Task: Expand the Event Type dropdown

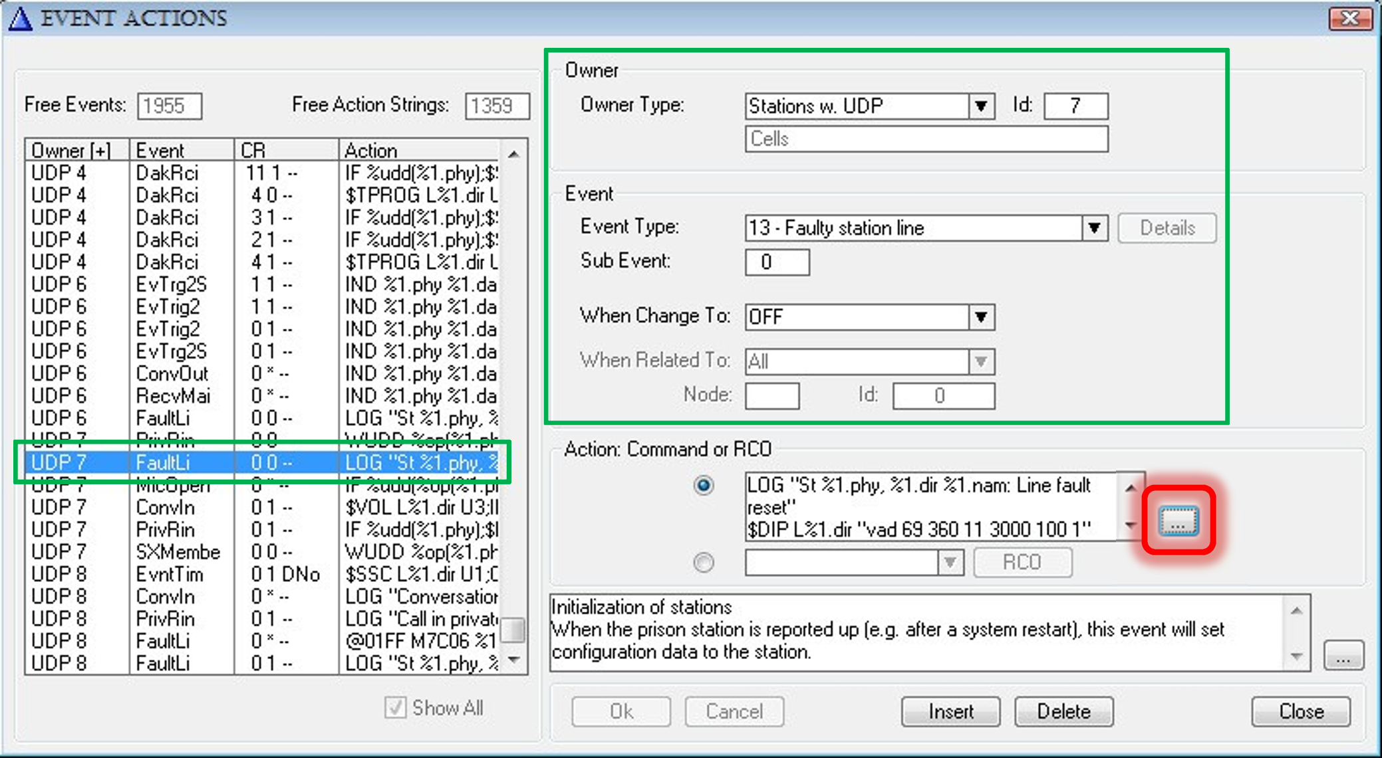Action: (1094, 229)
